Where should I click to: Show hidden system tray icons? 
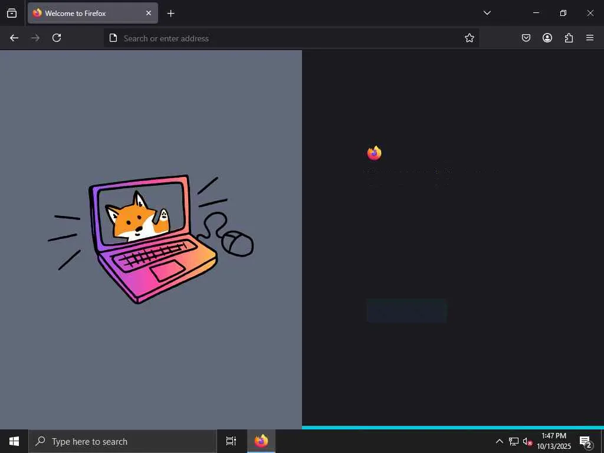coord(499,441)
